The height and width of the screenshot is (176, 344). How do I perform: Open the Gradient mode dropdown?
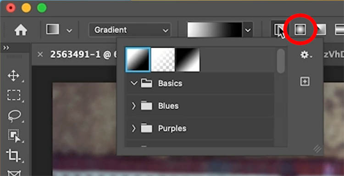point(130,30)
